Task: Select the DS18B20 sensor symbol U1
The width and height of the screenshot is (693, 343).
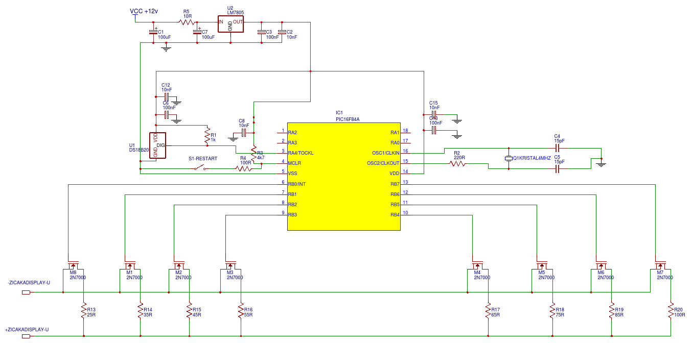Action: [x=158, y=146]
